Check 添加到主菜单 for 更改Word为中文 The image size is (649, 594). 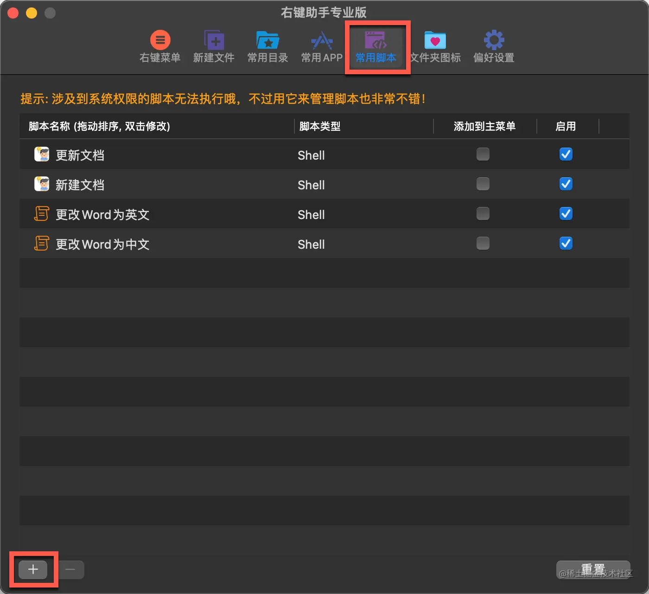483,243
